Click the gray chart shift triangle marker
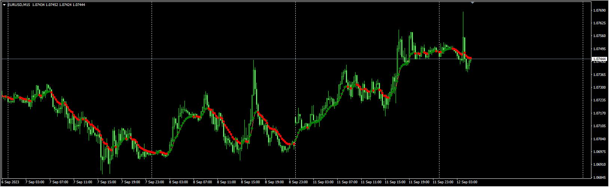 coord(472,3)
